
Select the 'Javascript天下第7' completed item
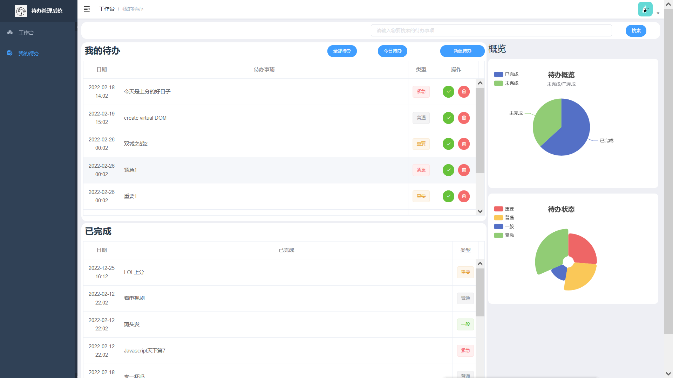click(x=279, y=351)
